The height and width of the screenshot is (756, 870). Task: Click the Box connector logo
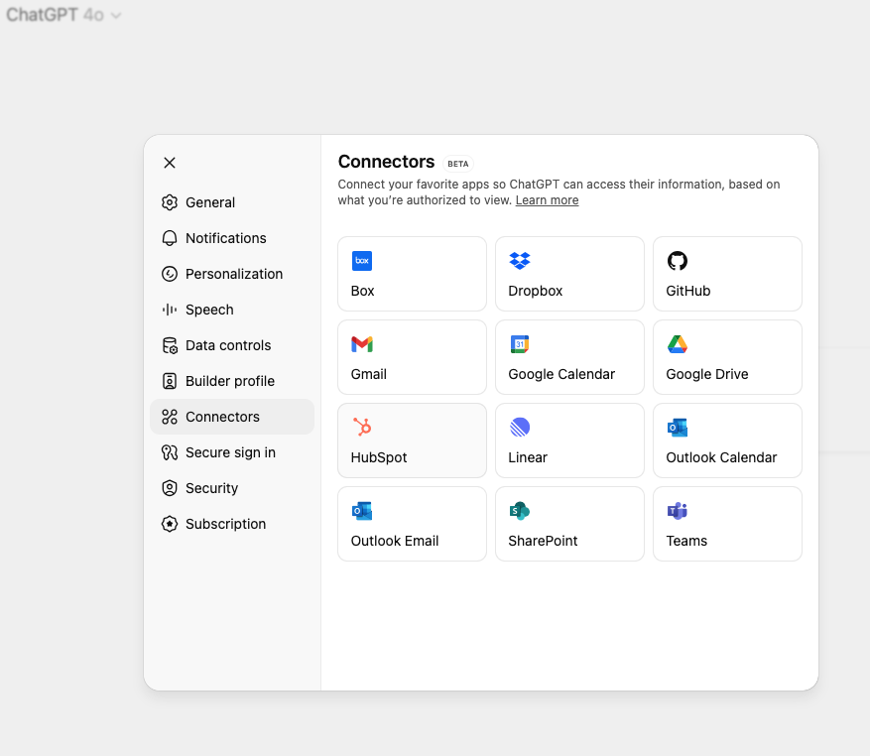362,261
